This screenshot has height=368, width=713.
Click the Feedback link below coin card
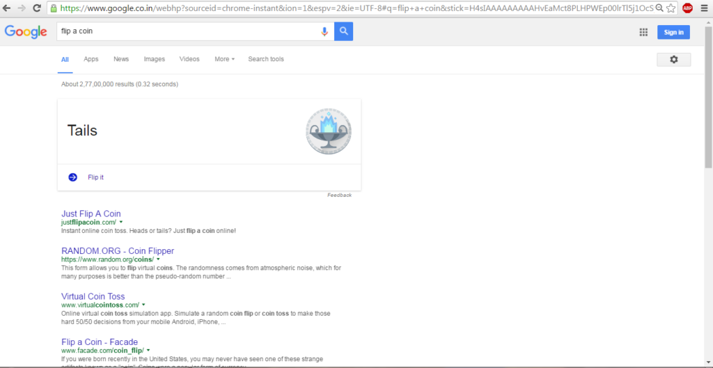(339, 195)
